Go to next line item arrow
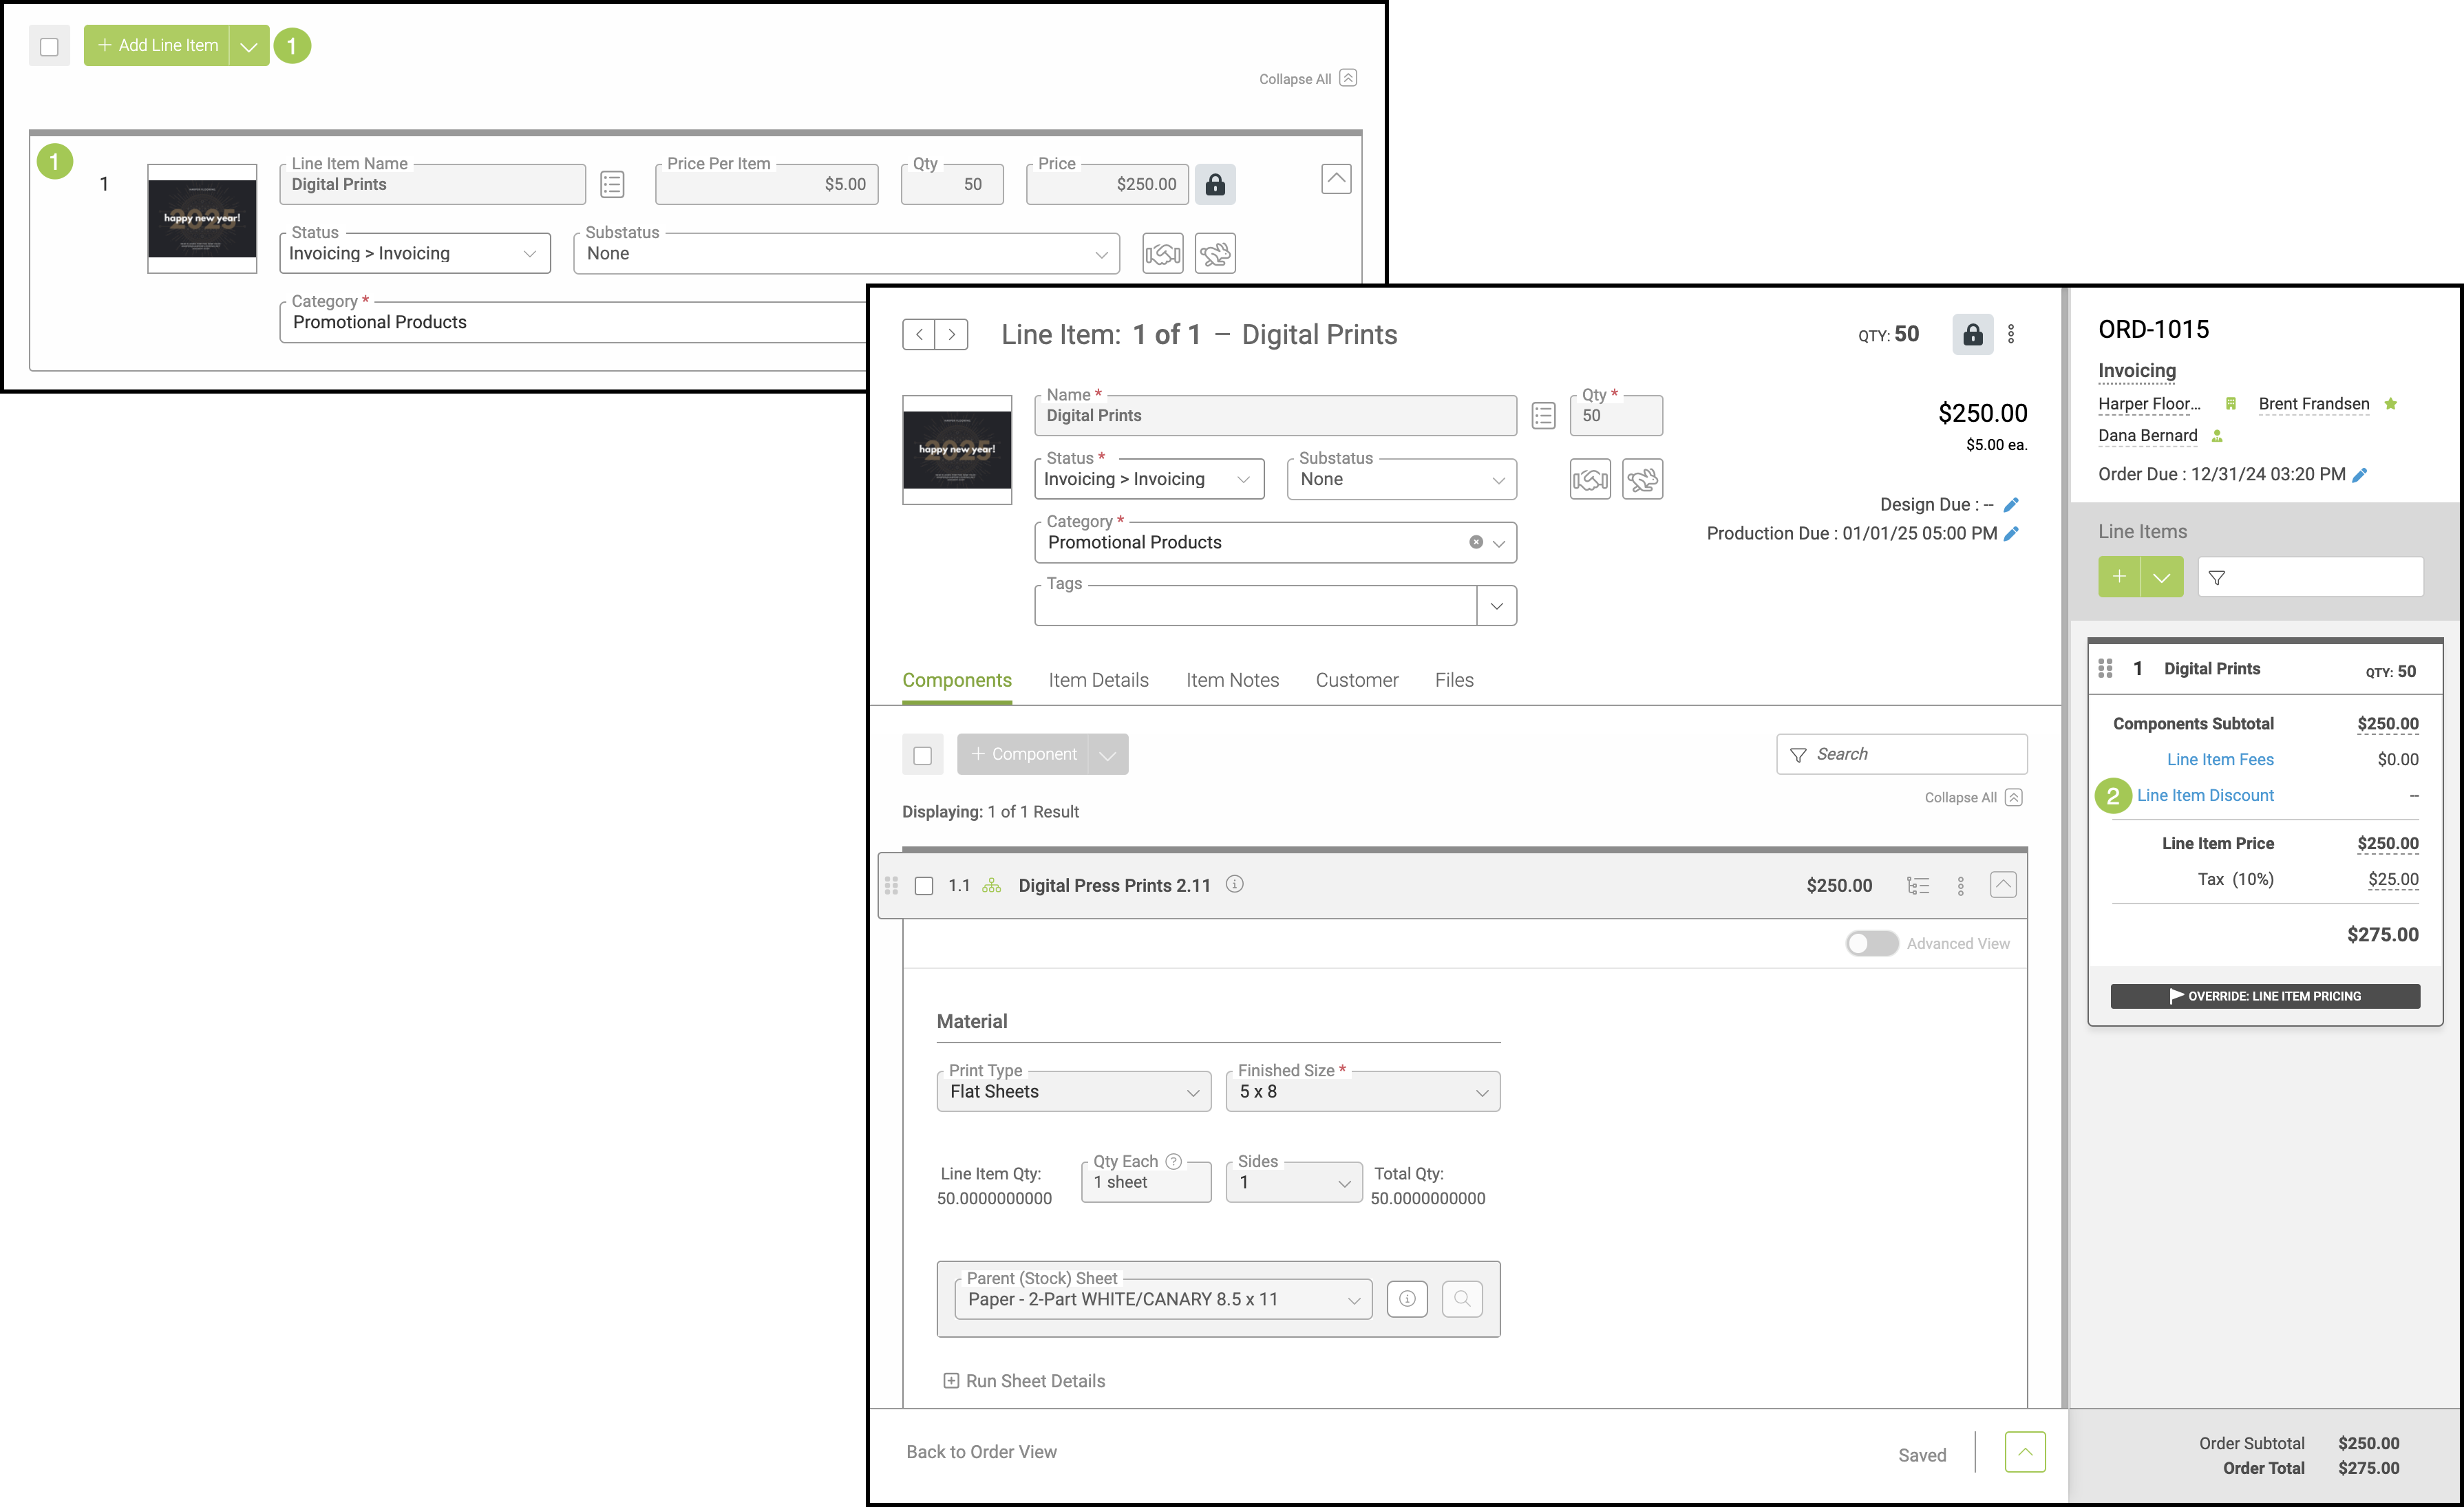2464x1507 pixels. [951, 334]
